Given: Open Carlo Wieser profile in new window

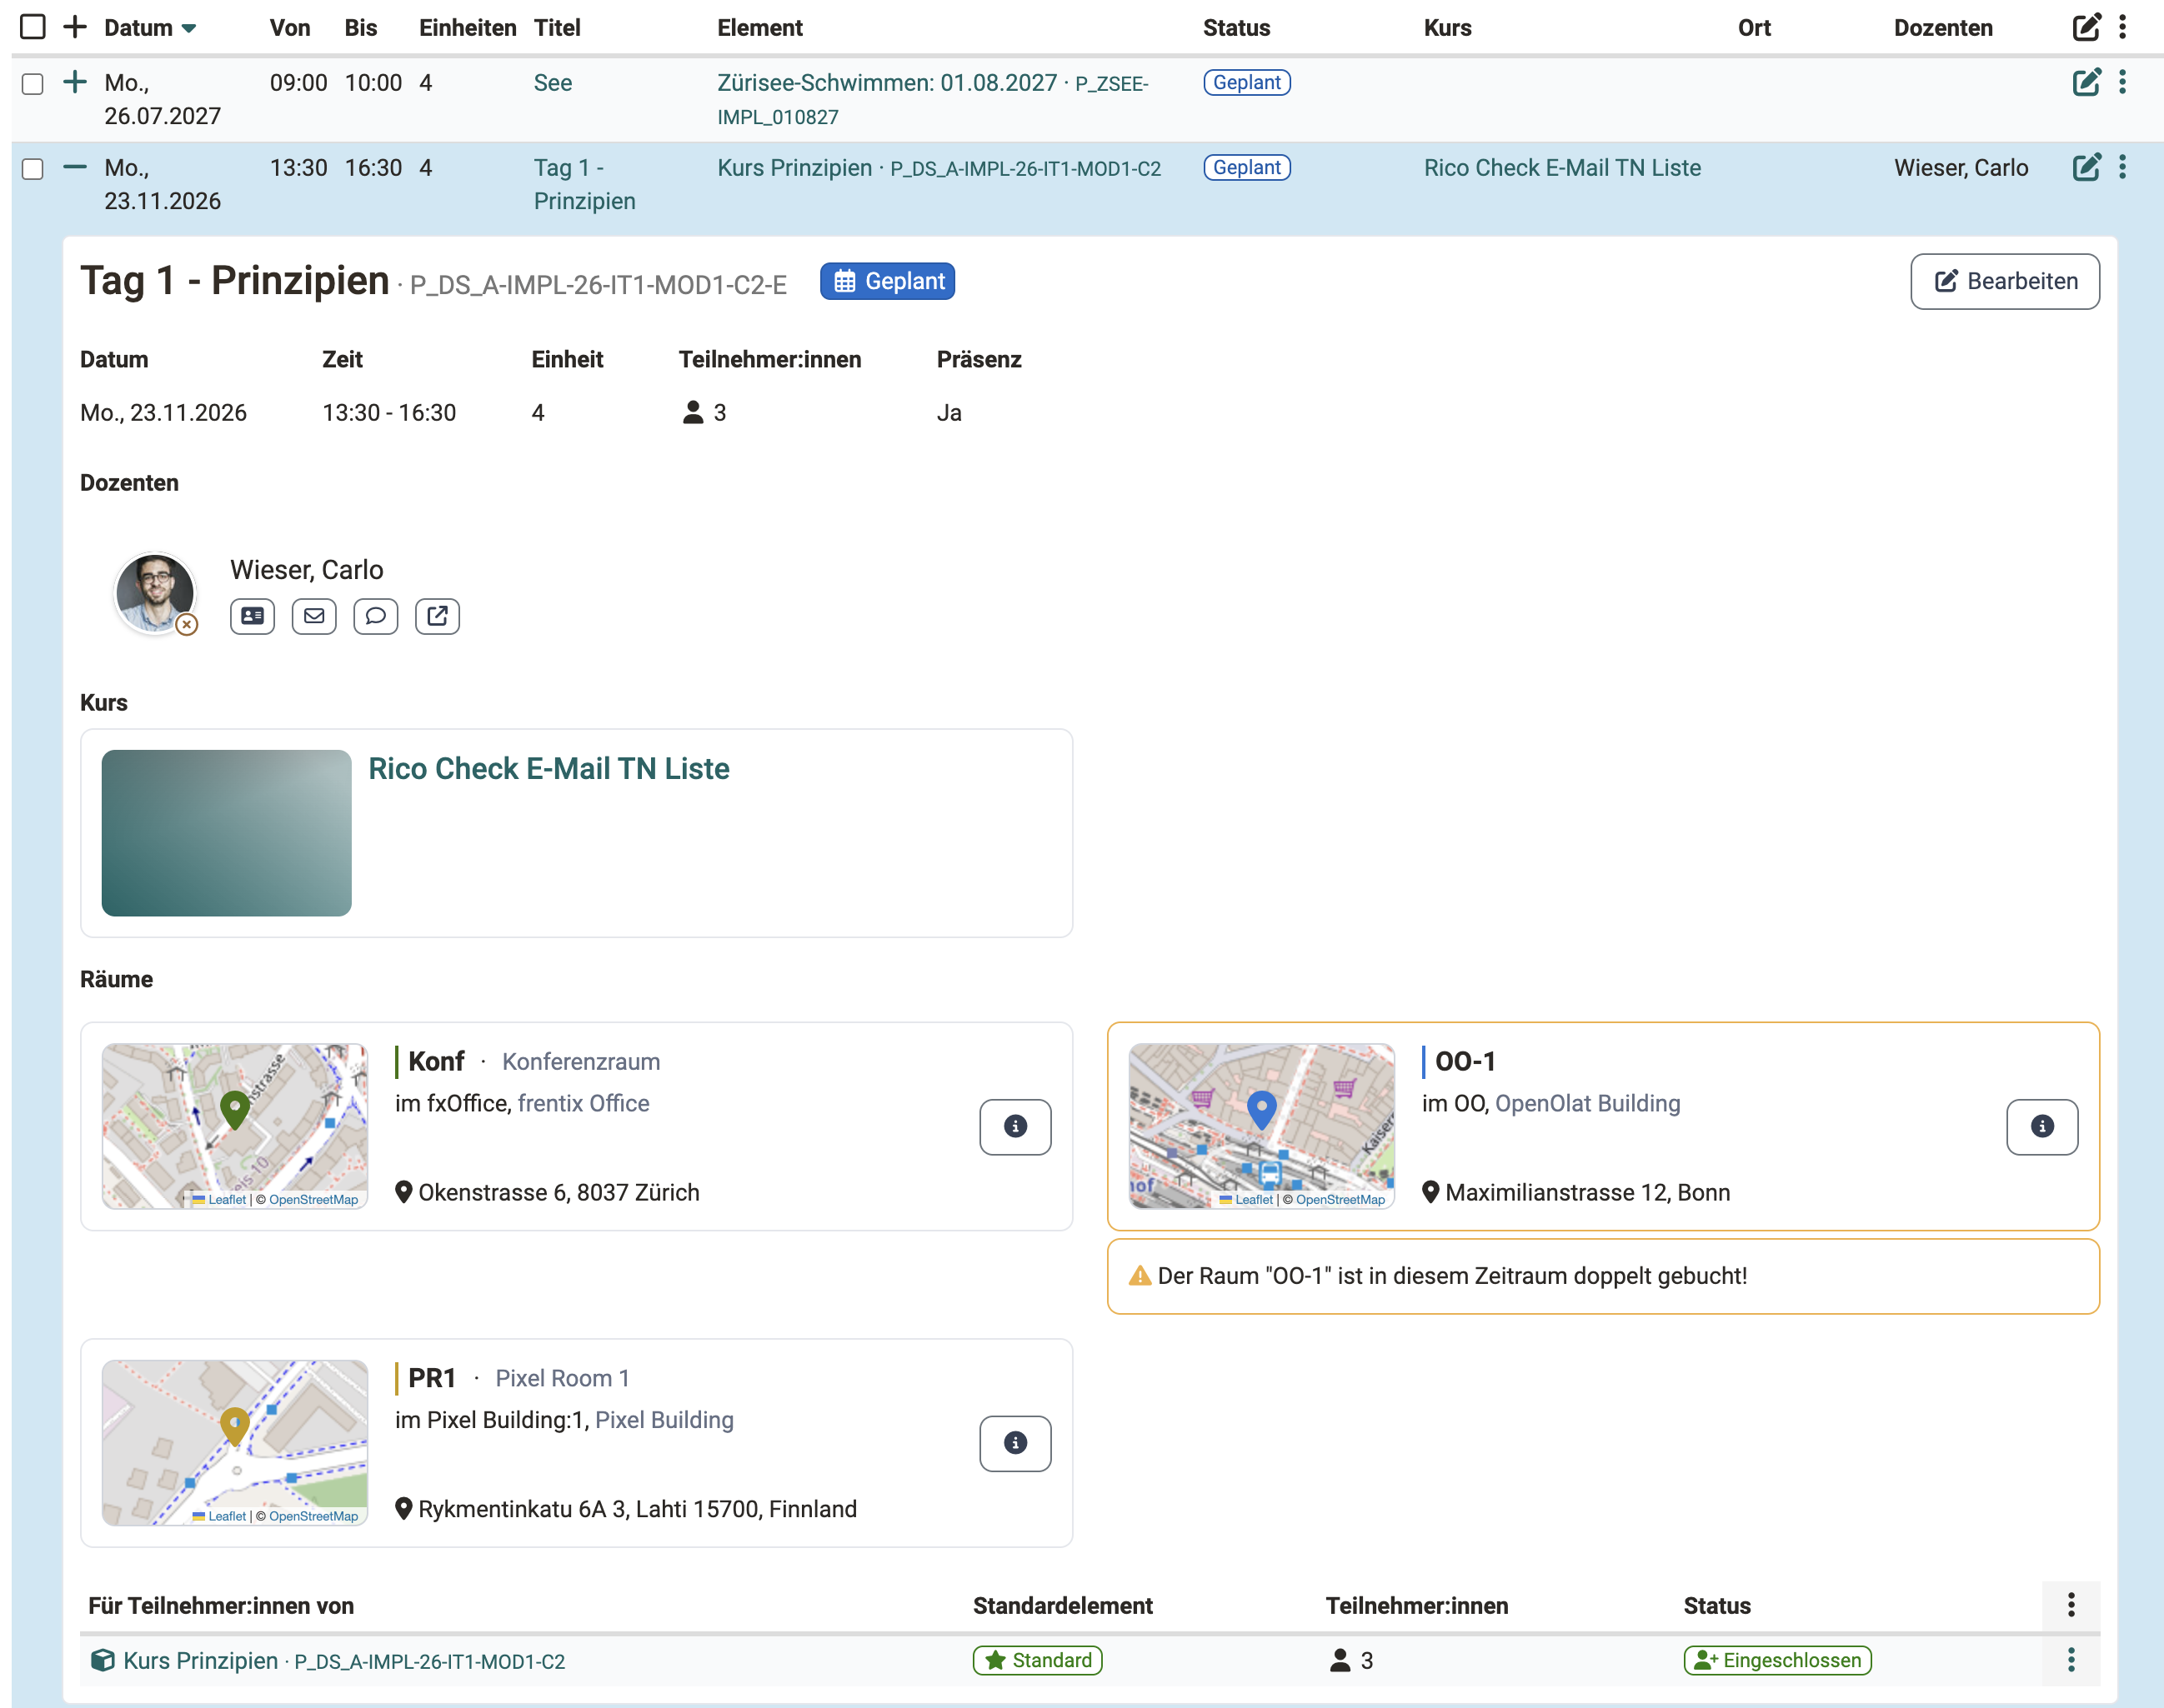Looking at the screenshot, I should pos(437,616).
